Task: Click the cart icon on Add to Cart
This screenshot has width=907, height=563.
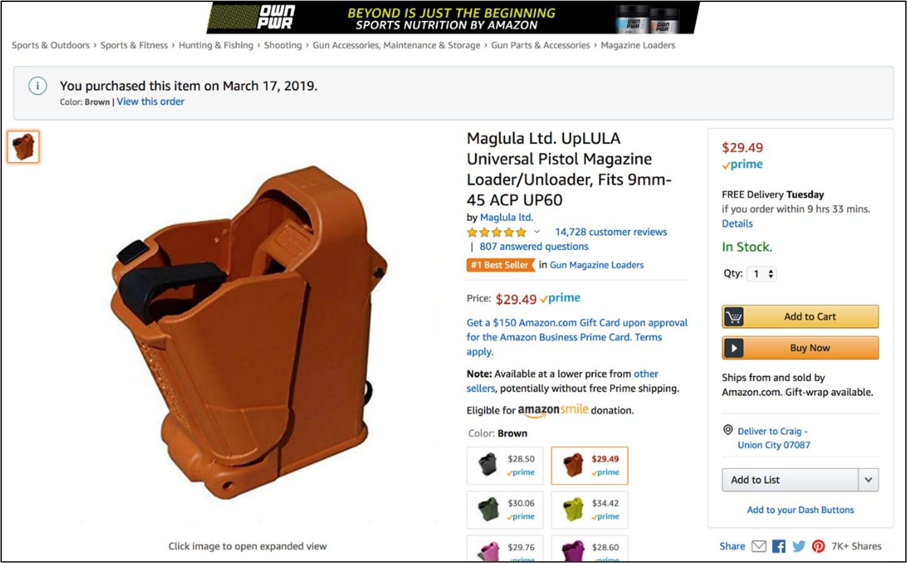Action: [734, 317]
